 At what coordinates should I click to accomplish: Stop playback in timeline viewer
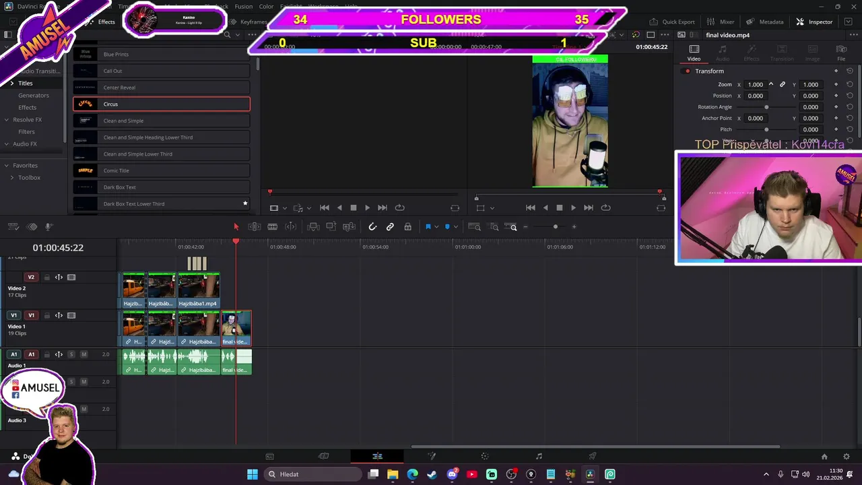coord(559,207)
